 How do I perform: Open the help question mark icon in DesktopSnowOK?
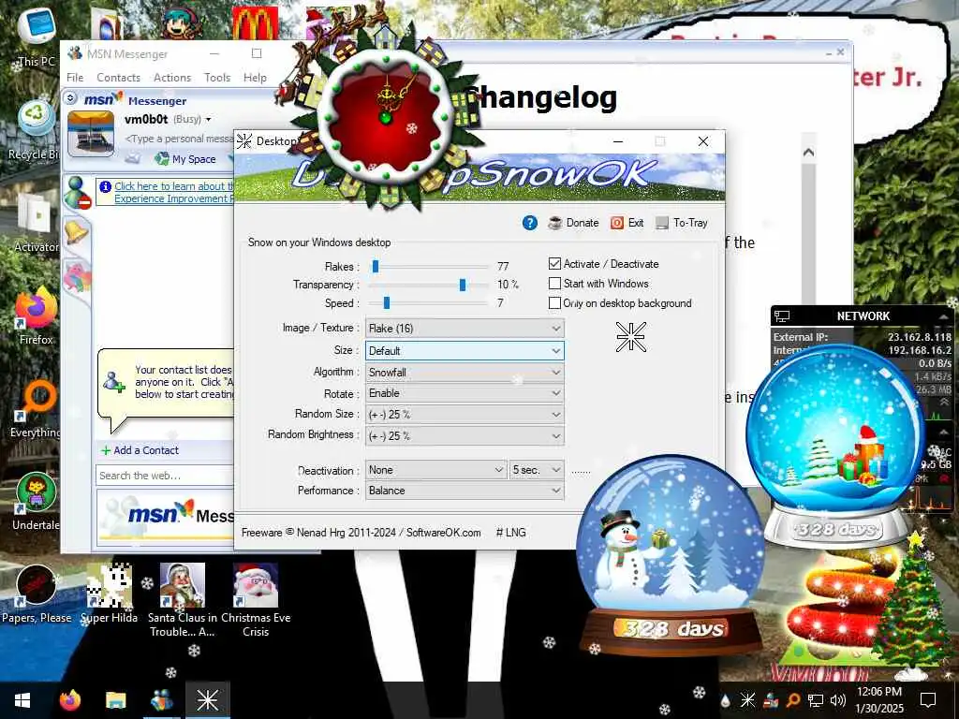click(530, 223)
